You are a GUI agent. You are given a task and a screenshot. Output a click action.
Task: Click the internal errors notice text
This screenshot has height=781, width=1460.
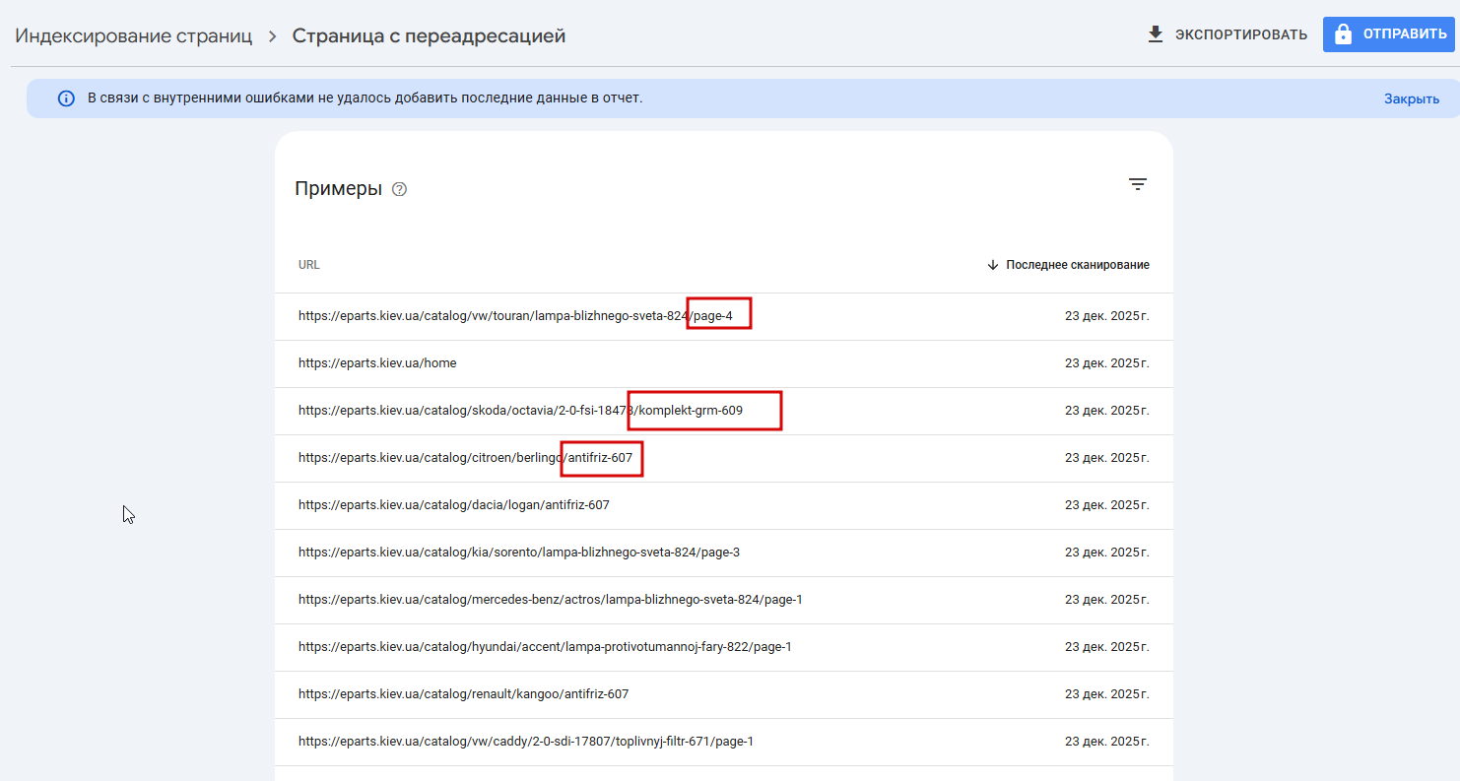(365, 98)
